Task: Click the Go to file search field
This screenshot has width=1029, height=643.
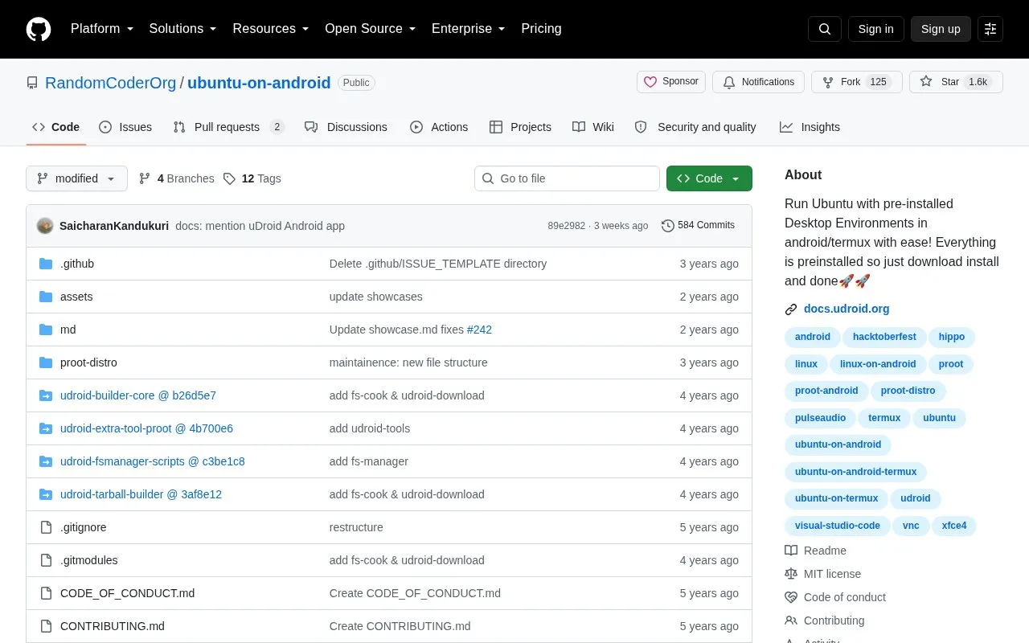Action: (567, 178)
